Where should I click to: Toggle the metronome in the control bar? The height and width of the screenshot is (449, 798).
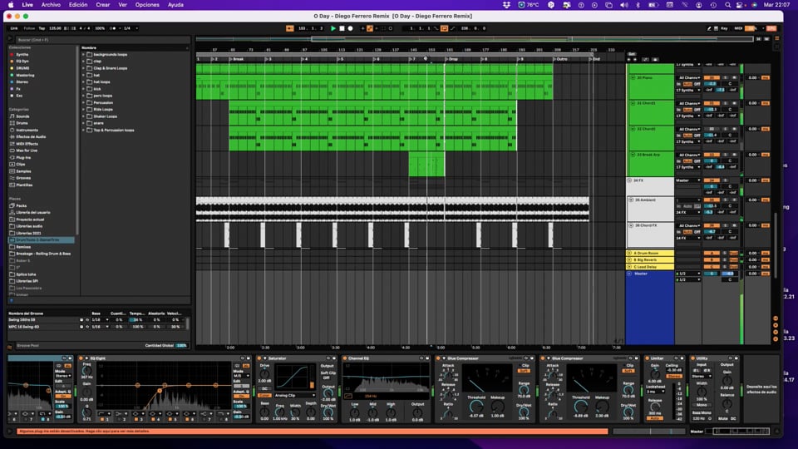pyautogui.click(x=113, y=28)
